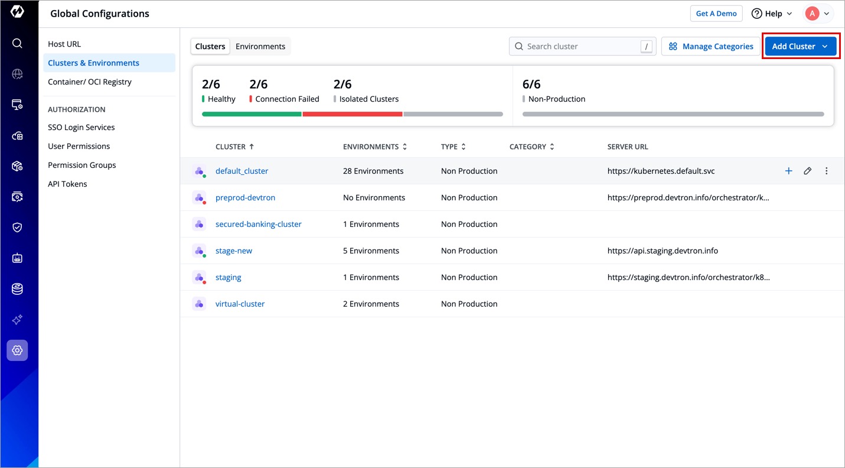
Task: Click the sparkle AI icon in sidebar
Action: click(17, 320)
